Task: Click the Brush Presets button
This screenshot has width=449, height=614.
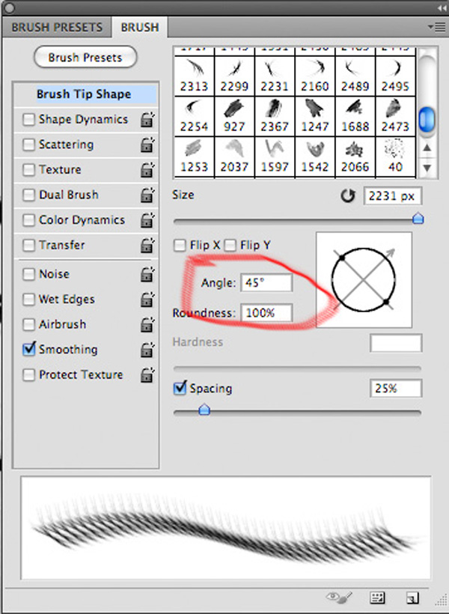Action: (85, 57)
